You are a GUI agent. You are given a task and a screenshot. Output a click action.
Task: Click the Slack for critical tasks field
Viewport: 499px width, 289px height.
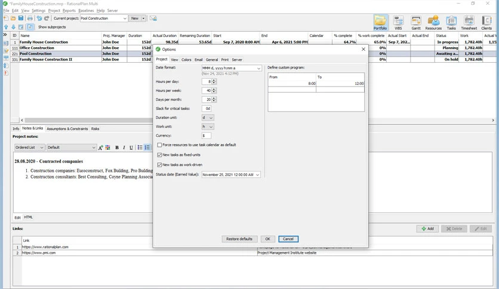pos(206,109)
